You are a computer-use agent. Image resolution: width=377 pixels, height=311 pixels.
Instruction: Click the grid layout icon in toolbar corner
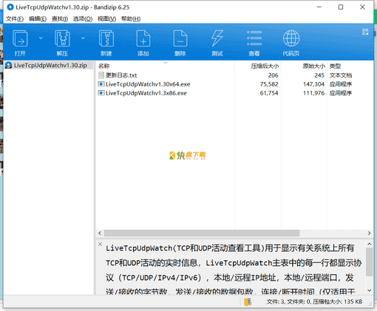[x=365, y=32]
